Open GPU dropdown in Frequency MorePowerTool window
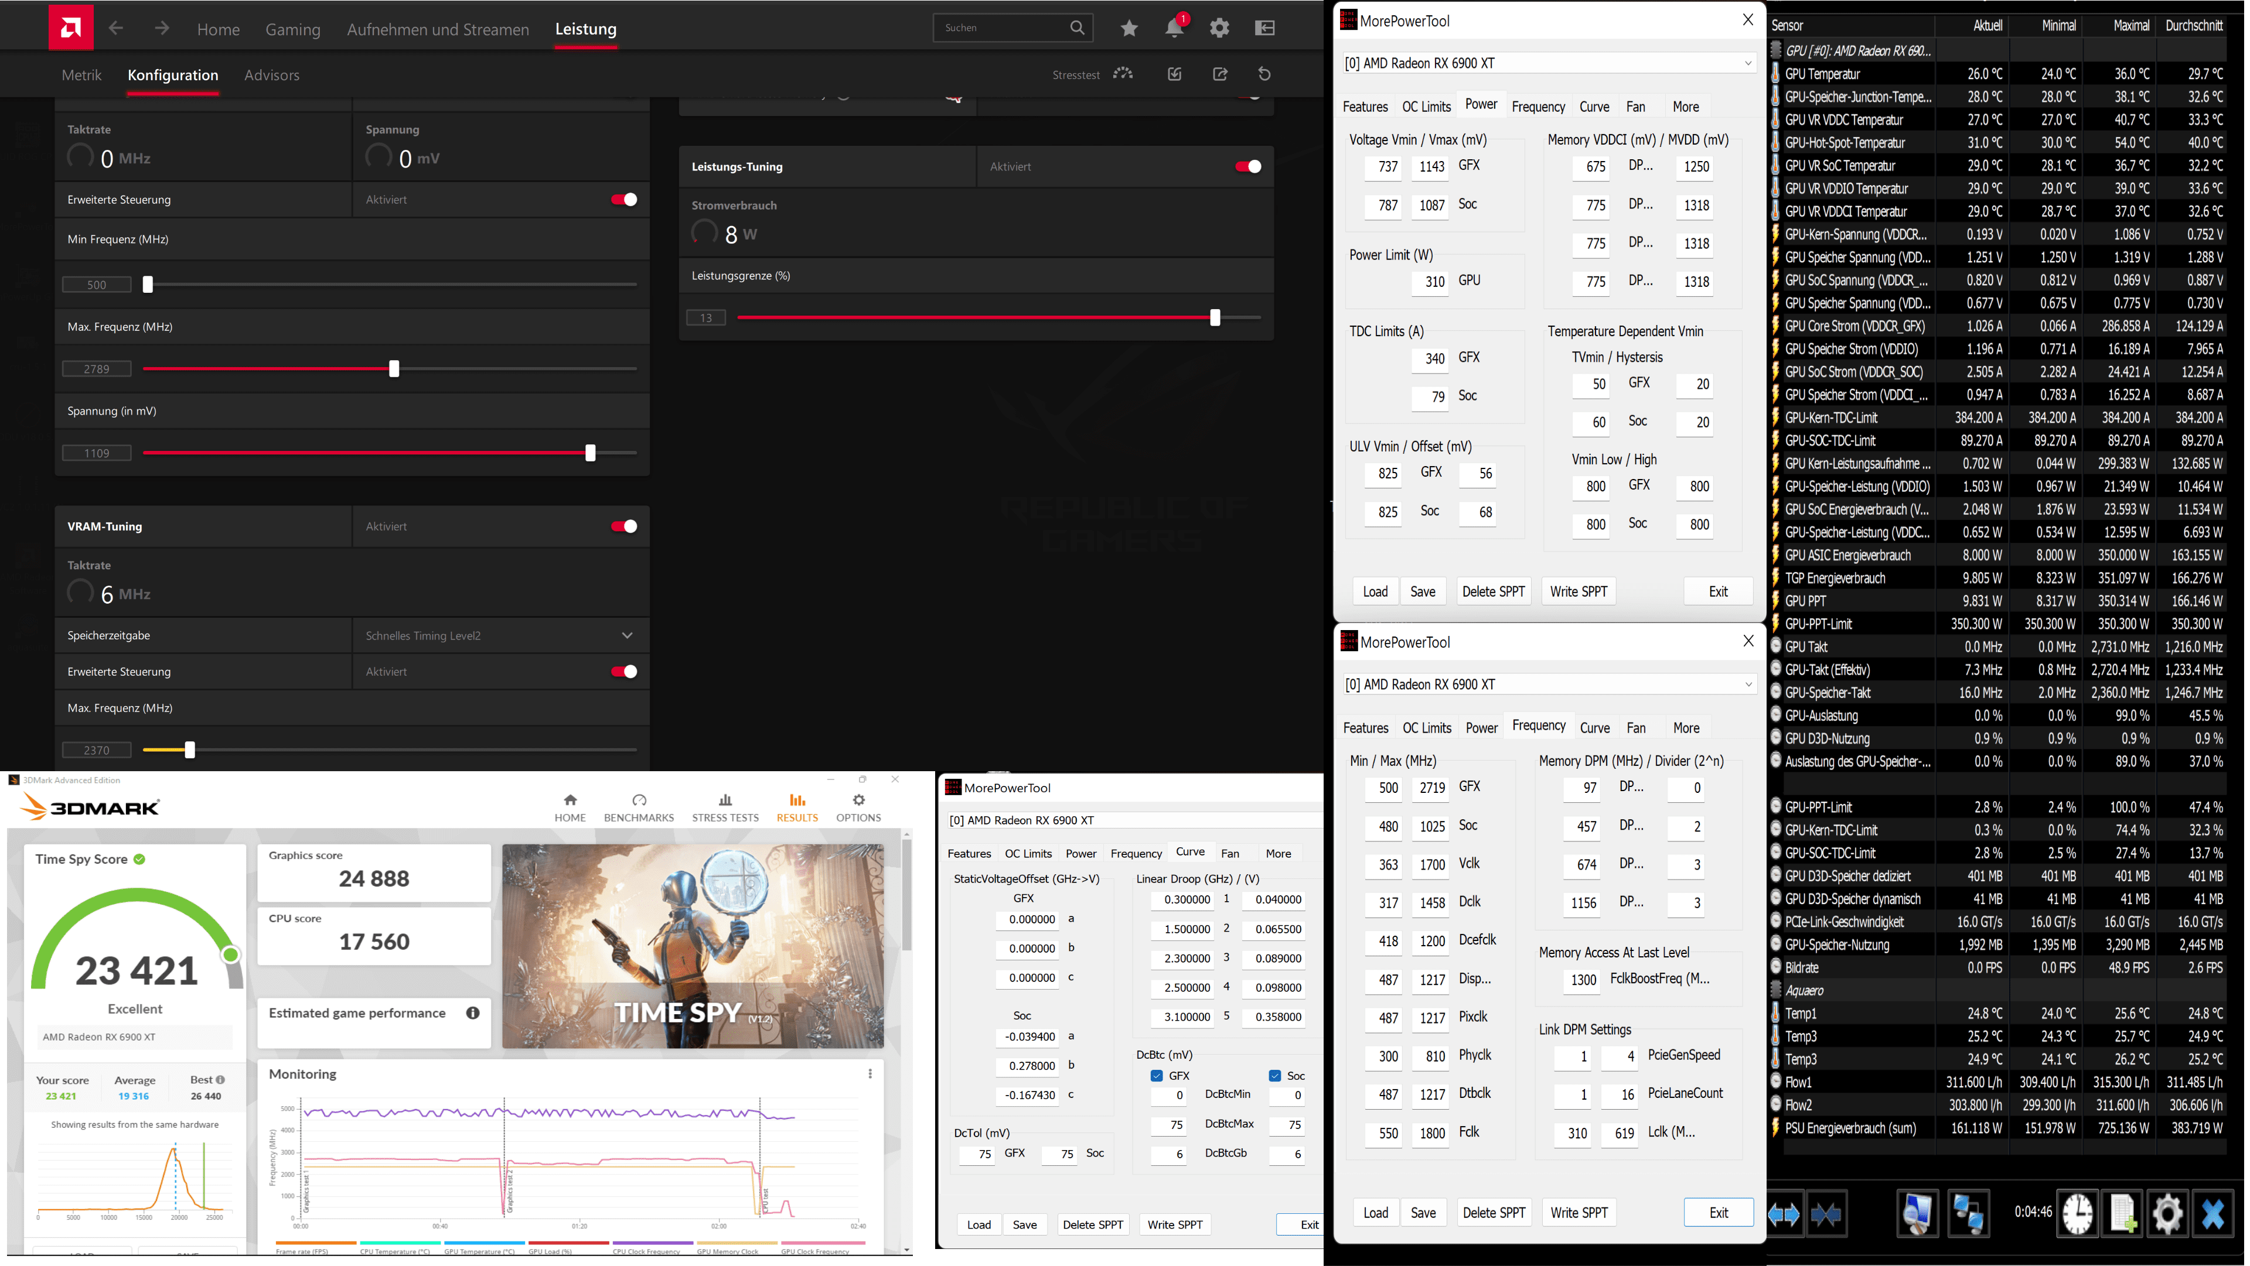The height and width of the screenshot is (1266, 2250). [x=1748, y=685]
